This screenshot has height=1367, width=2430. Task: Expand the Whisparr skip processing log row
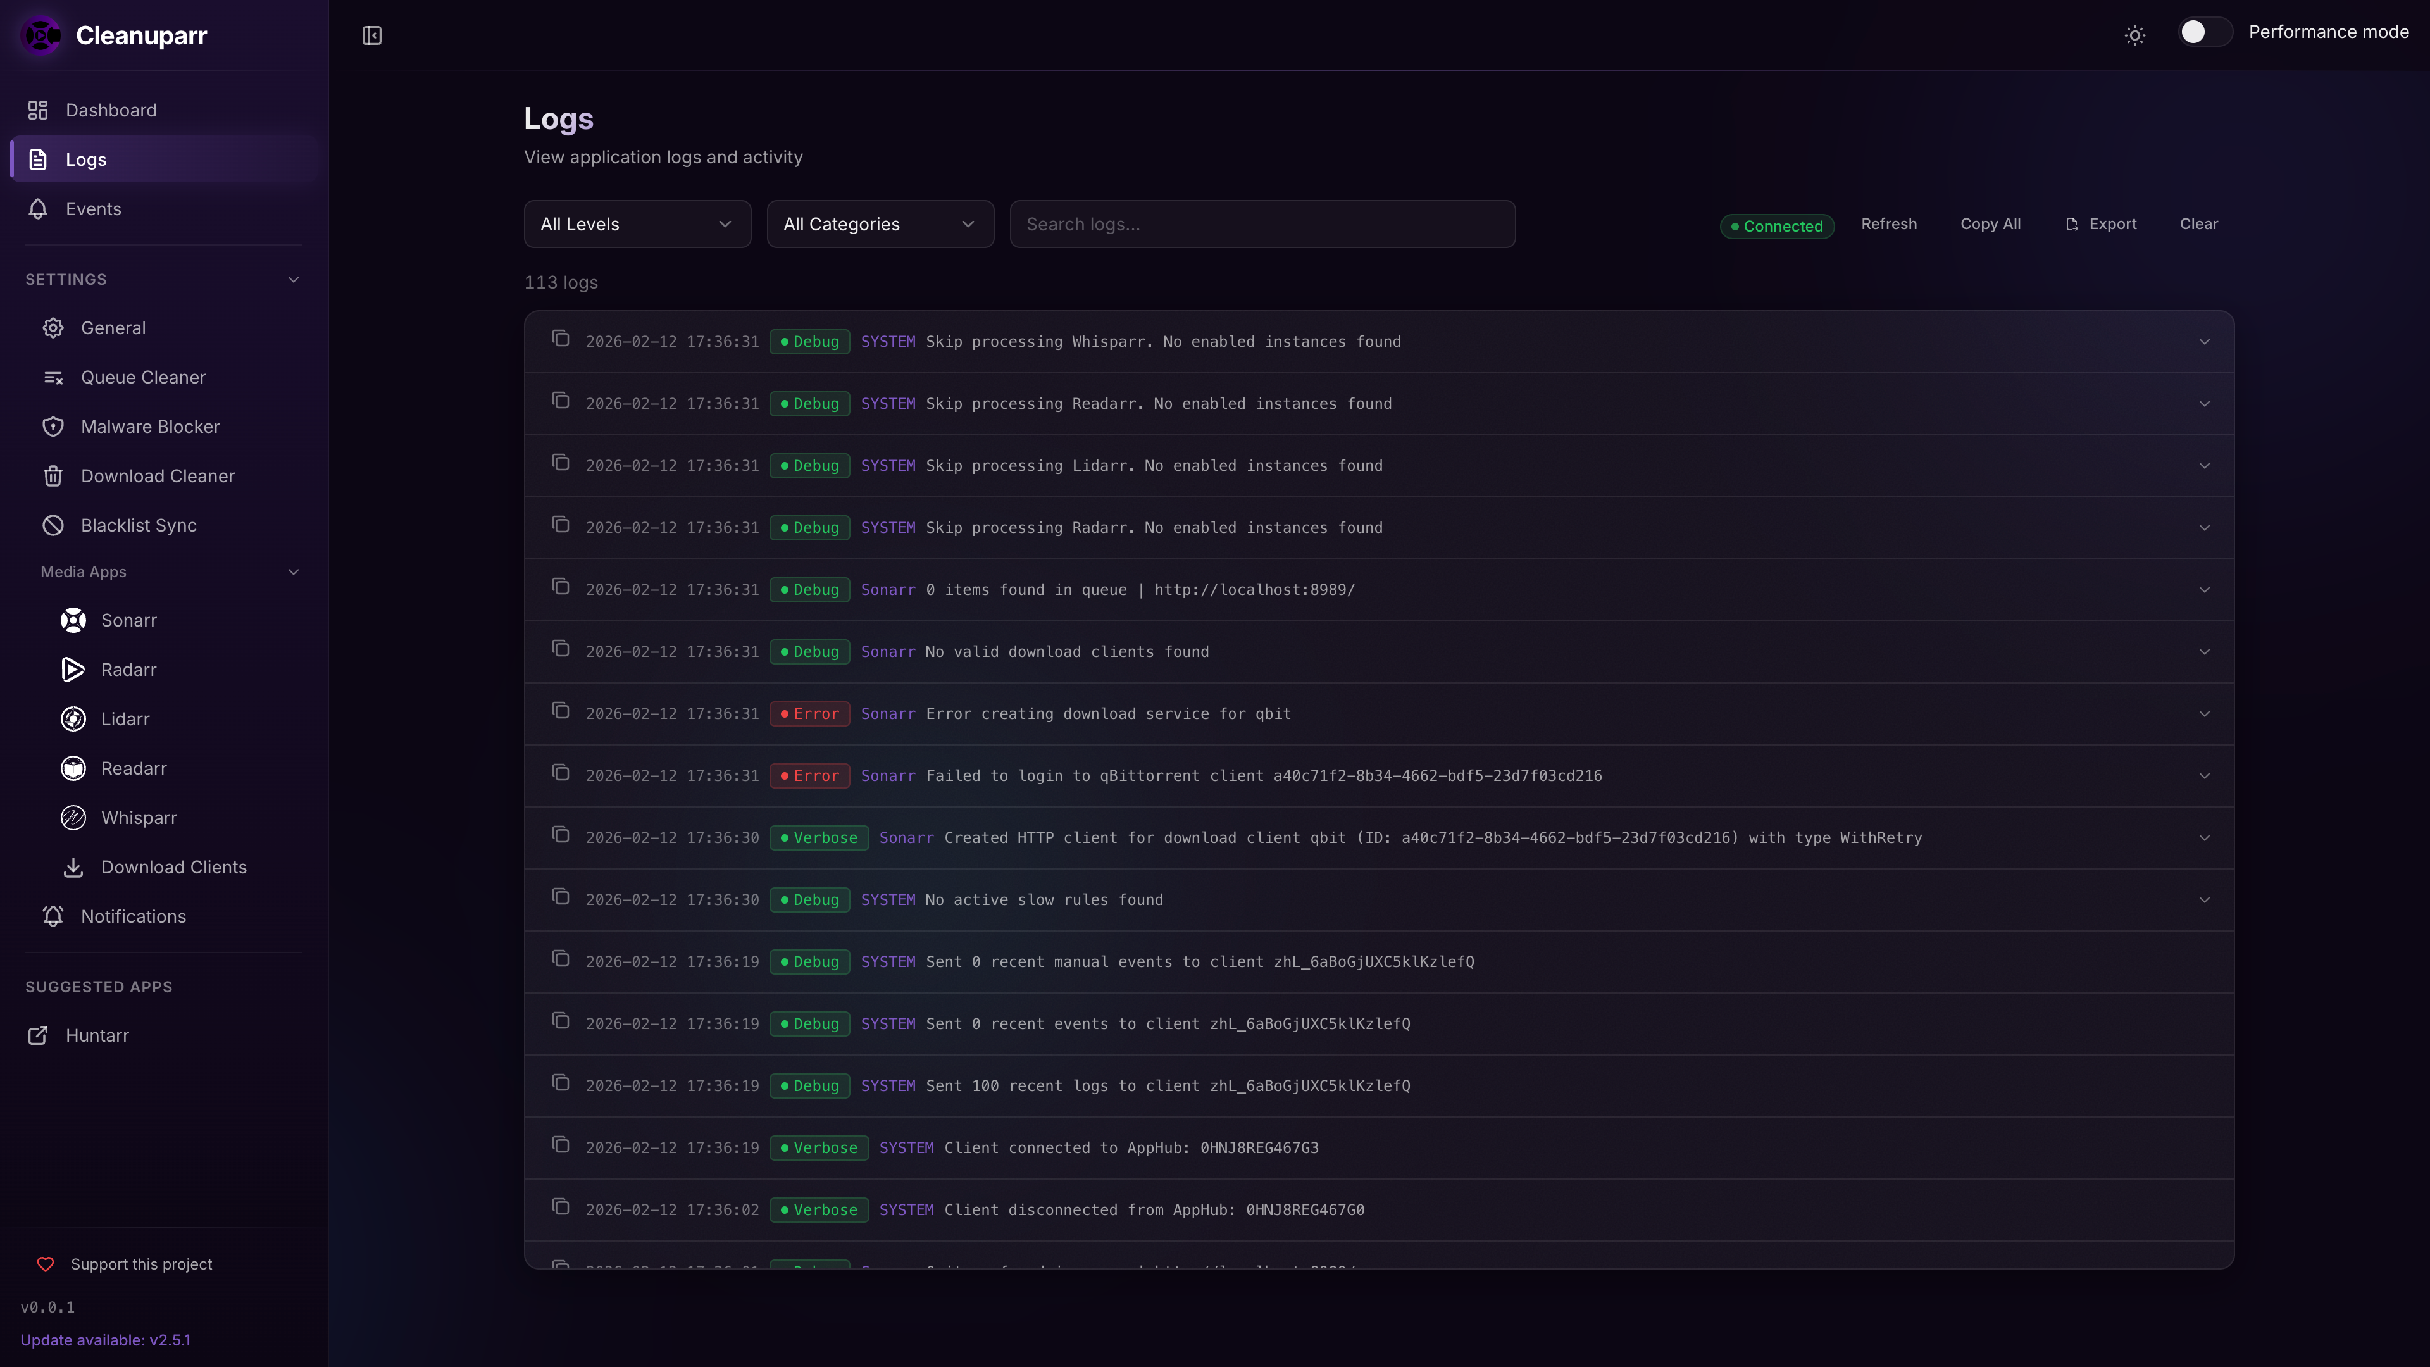(x=2205, y=342)
